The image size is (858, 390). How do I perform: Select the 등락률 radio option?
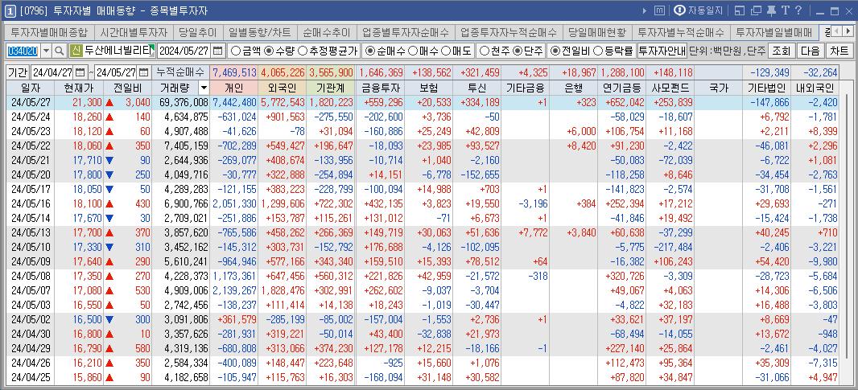pos(598,51)
